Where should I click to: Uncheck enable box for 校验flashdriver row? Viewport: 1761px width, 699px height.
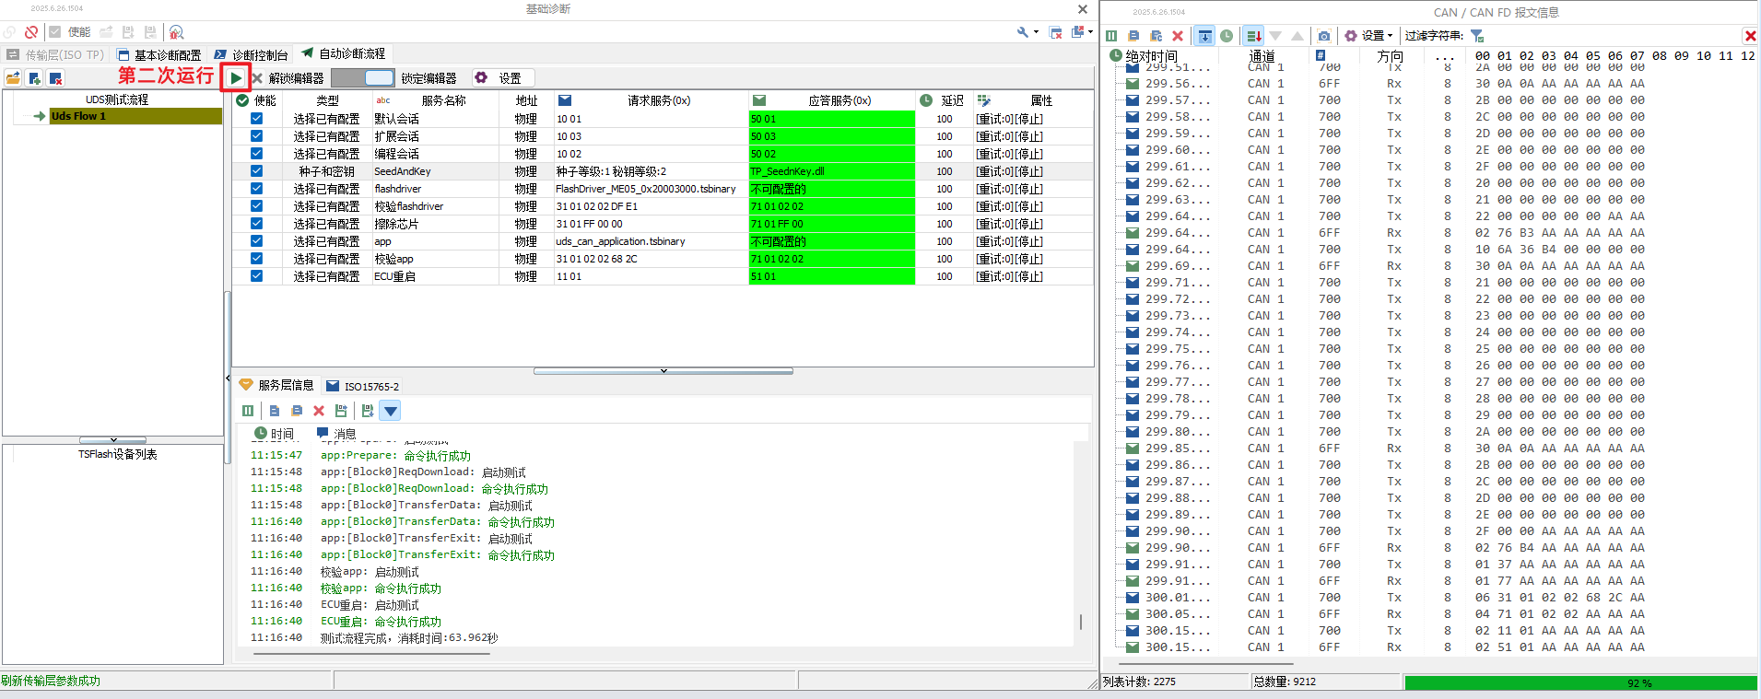pos(256,206)
